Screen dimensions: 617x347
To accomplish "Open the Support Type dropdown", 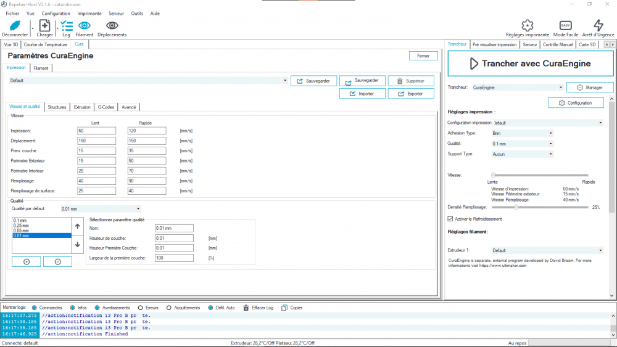I will point(551,155).
